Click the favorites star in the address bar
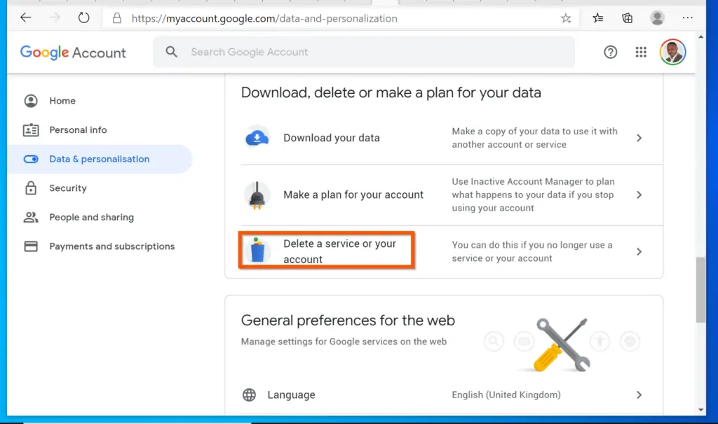Viewport: 718px width, 424px height. pos(565,18)
